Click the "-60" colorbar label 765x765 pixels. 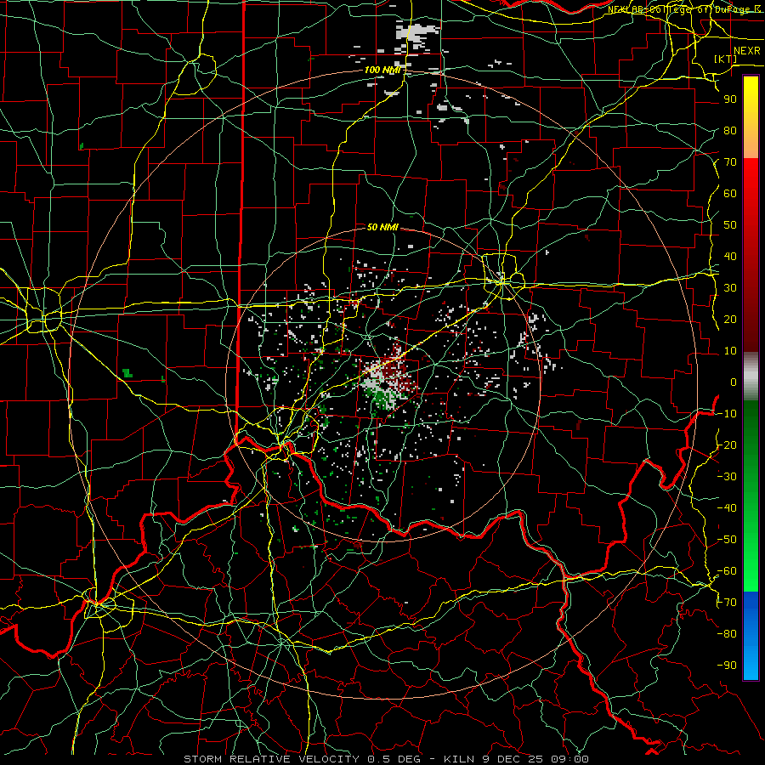(727, 571)
